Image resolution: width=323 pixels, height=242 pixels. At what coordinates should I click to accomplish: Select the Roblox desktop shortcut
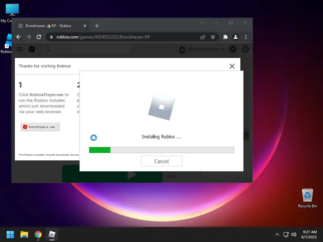pyautogui.click(x=6, y=43)
